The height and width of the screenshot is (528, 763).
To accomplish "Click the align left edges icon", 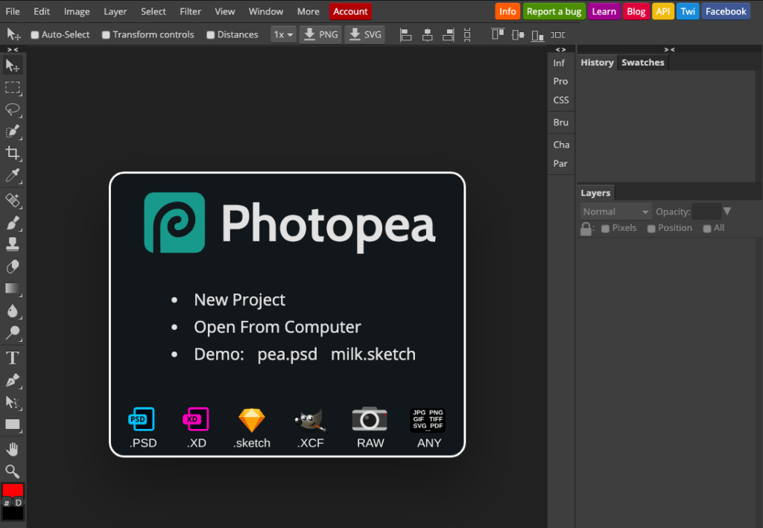I will point(406,34).
